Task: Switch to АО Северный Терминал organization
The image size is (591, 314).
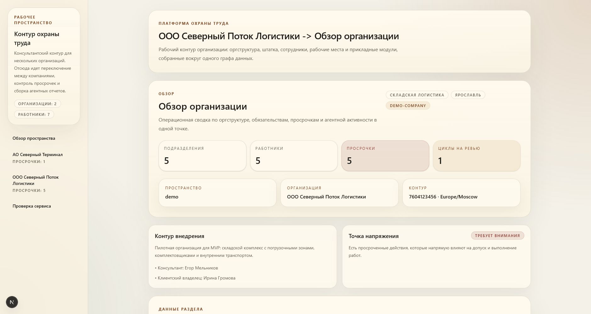Action: coord(37,154)
